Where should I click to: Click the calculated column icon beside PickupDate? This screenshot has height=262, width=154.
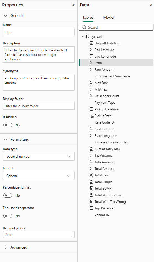(91, 116)
